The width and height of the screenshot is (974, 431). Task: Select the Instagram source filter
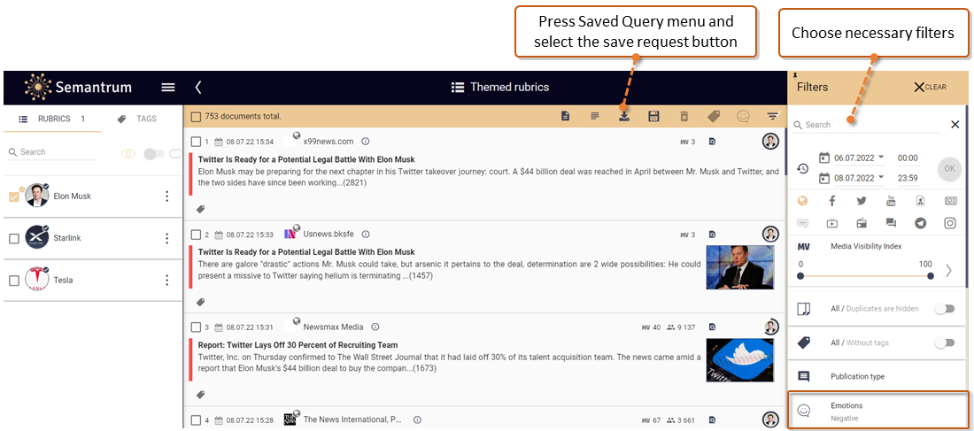coord(950,223)
